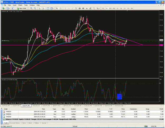The width and height of the screenshot is (165, 128).
Task: Click the New Order button
Action: coord(21,8)
